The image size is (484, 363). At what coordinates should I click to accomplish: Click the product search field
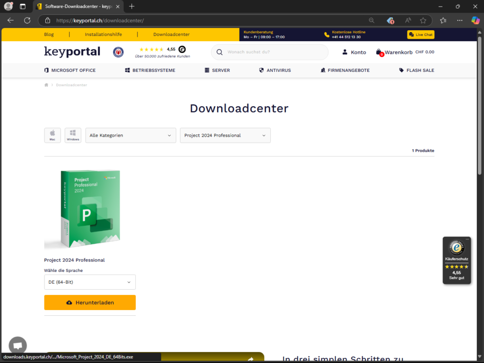(274, 52)
